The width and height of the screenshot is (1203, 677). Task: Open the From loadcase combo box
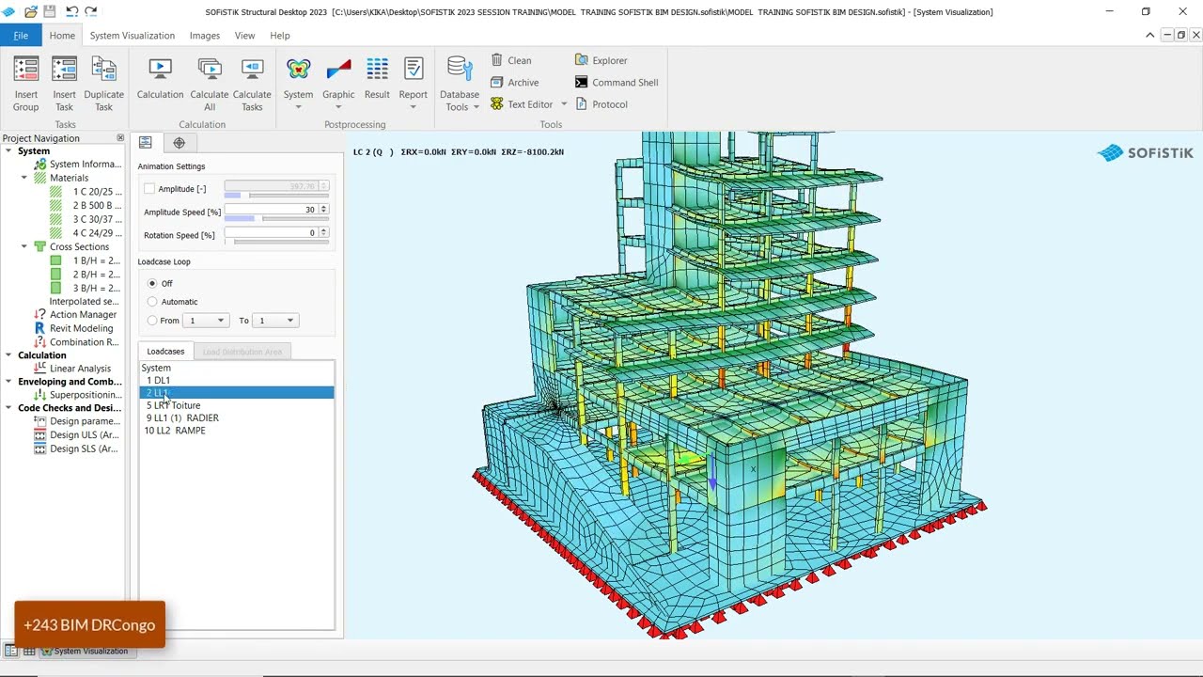click(x=206, y=321)
